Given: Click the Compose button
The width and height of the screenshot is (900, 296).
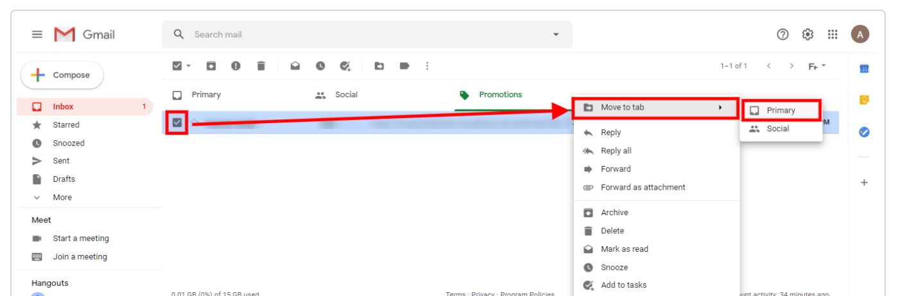Looking at the screenshot, I should tap(62, 75).
